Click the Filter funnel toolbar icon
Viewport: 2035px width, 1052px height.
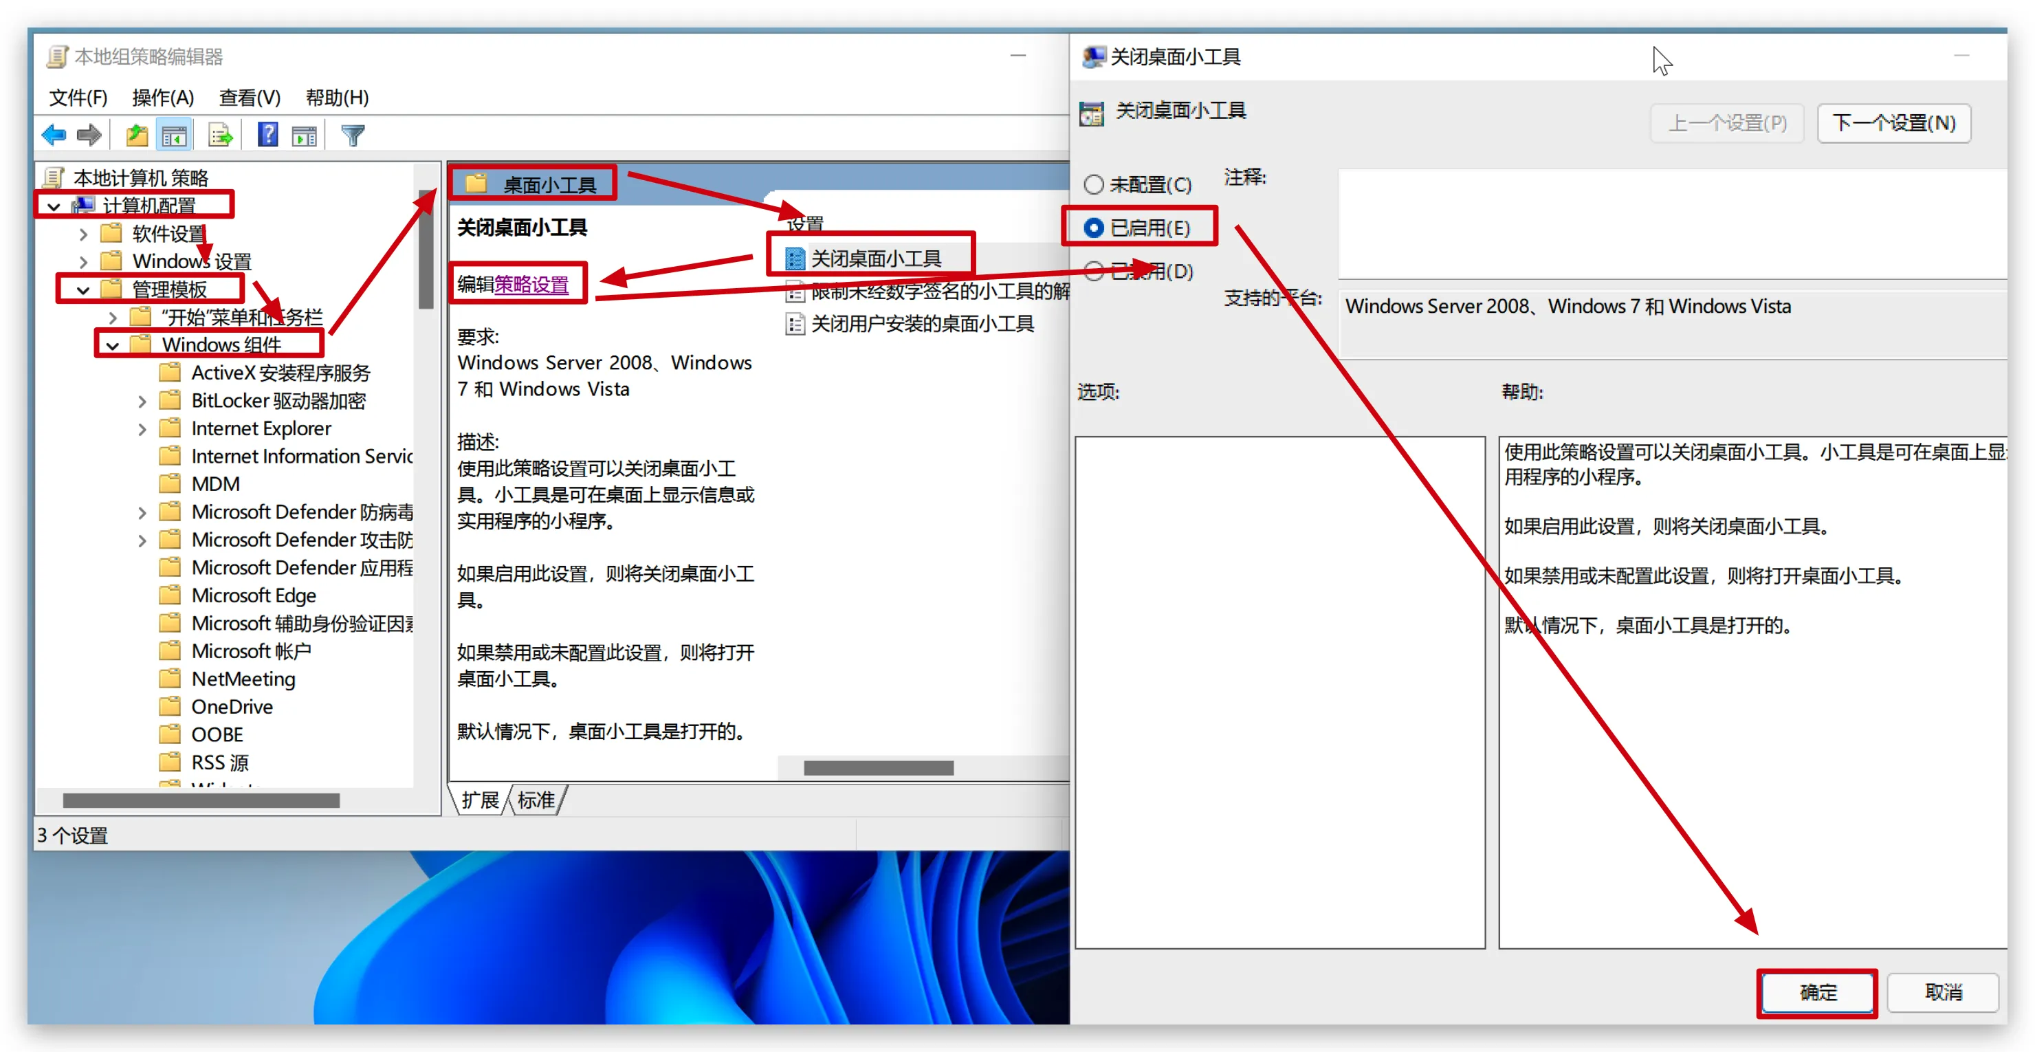352,135
